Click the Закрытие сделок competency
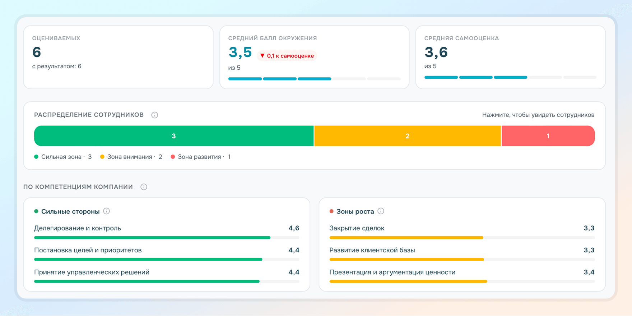 tap(357, 228)
